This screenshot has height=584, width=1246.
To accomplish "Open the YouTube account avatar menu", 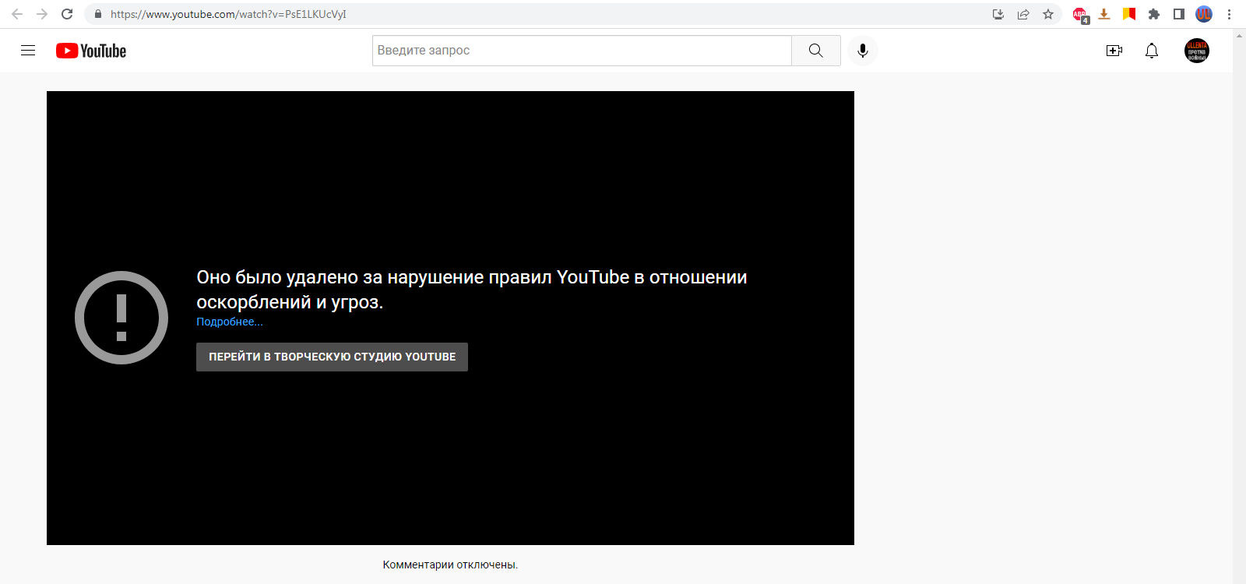I will point(1197,51).
